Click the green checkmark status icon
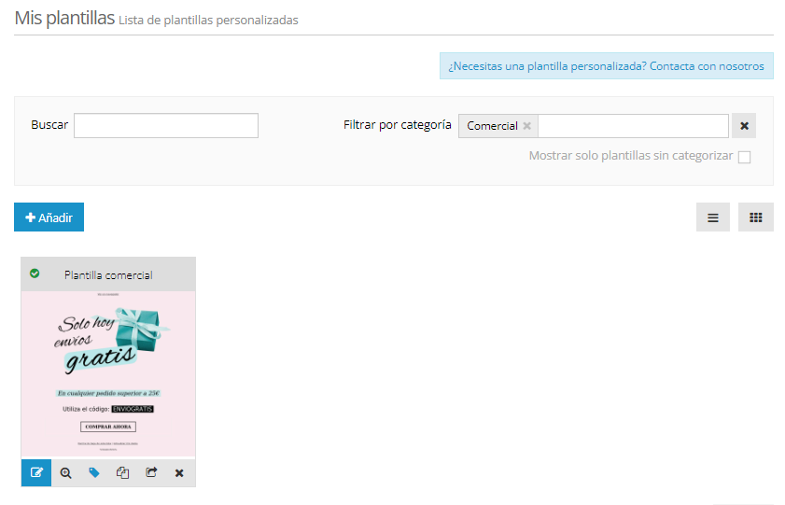 pyautogui.click(x=35, y=274)
